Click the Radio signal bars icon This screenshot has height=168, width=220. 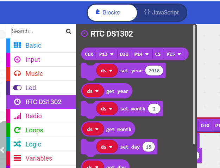[17, 116]
